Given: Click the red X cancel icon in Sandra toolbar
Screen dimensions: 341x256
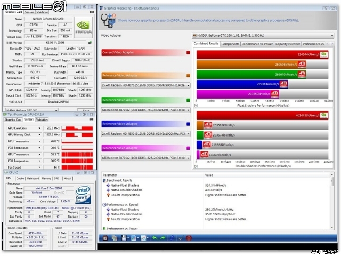Looking at the screenshot, I should pos(189,238).
